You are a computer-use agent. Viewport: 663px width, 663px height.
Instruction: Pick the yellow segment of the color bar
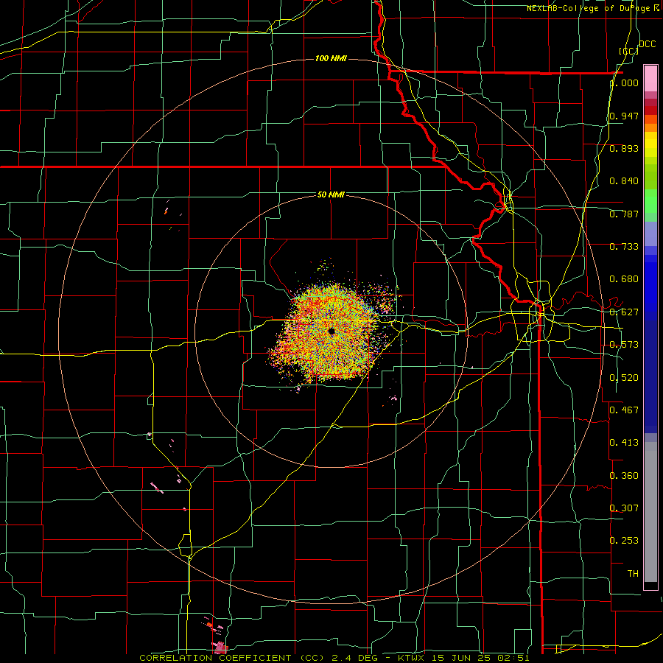(650, 145)
